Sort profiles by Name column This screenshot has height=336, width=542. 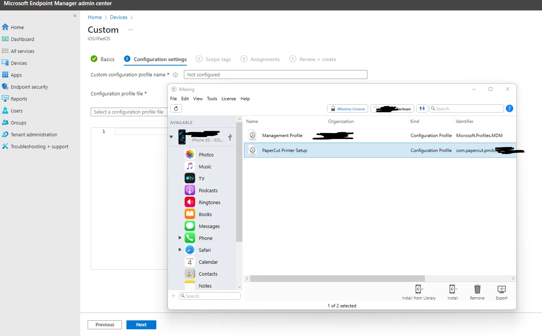click(252, 121)
